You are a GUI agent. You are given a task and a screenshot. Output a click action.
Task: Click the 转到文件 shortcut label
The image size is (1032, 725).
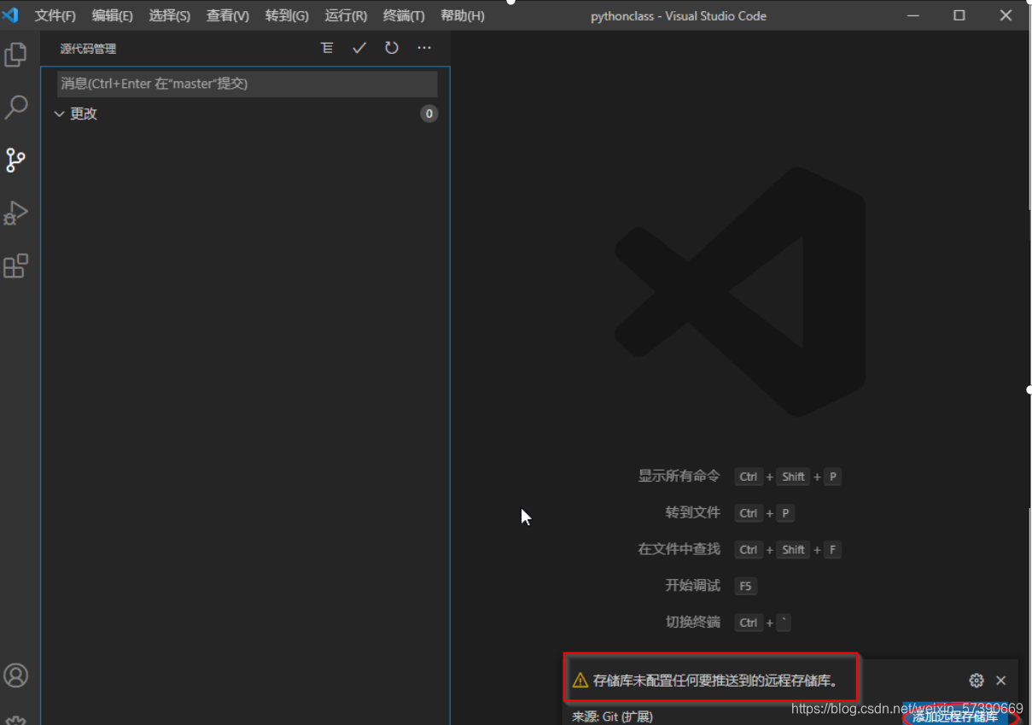(693, 512)
